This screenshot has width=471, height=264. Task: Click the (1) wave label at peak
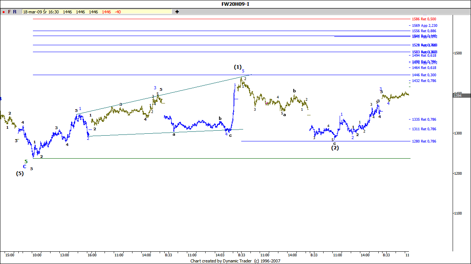[x=238, y=67]
